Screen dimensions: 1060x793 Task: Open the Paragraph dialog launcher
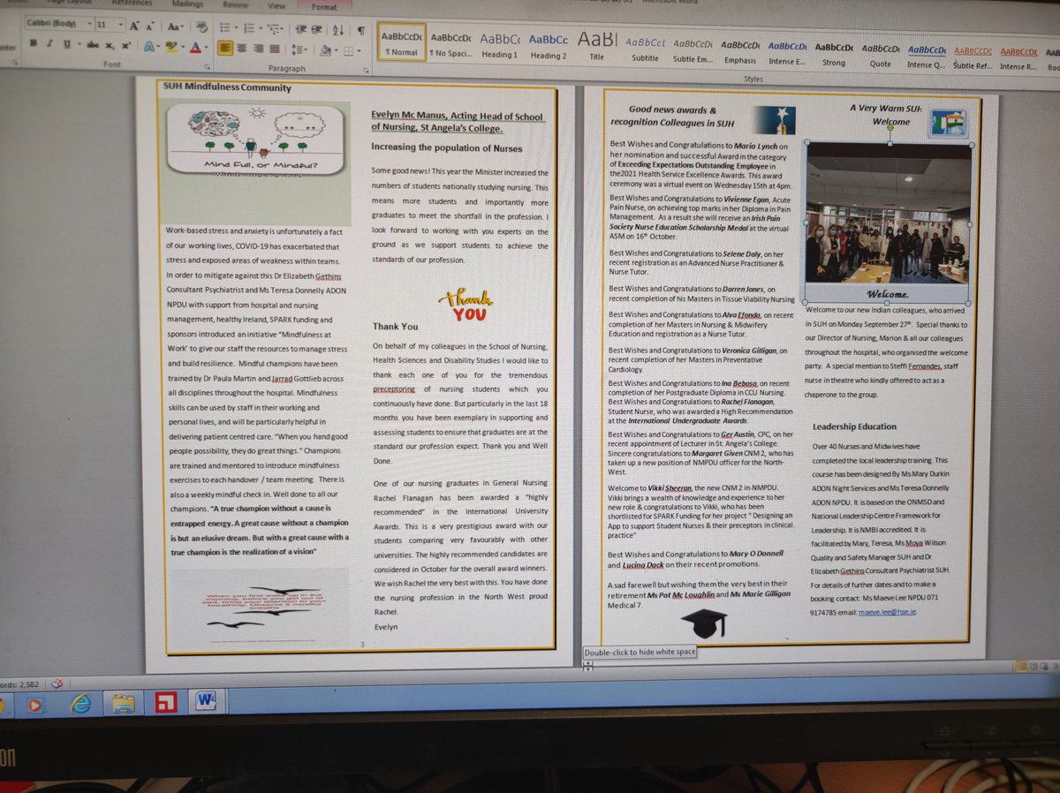tap(366, 70)
